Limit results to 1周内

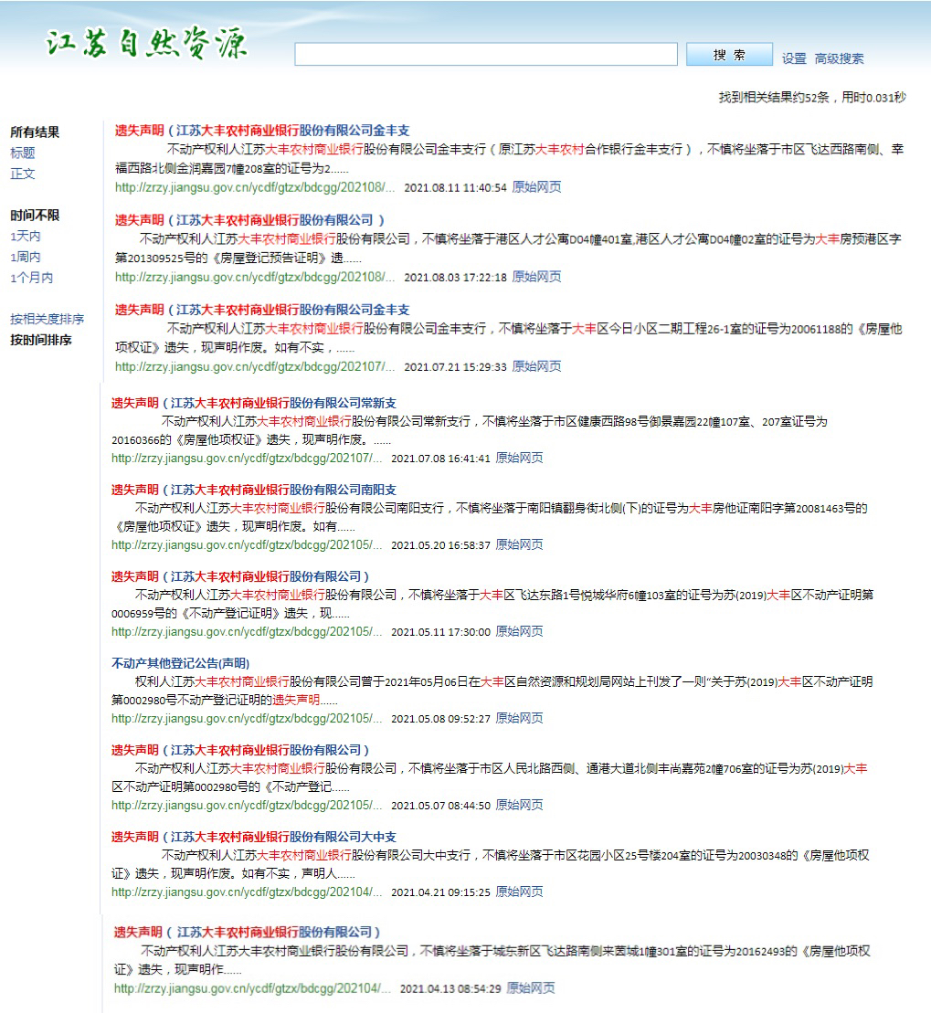tap(26, 257)
